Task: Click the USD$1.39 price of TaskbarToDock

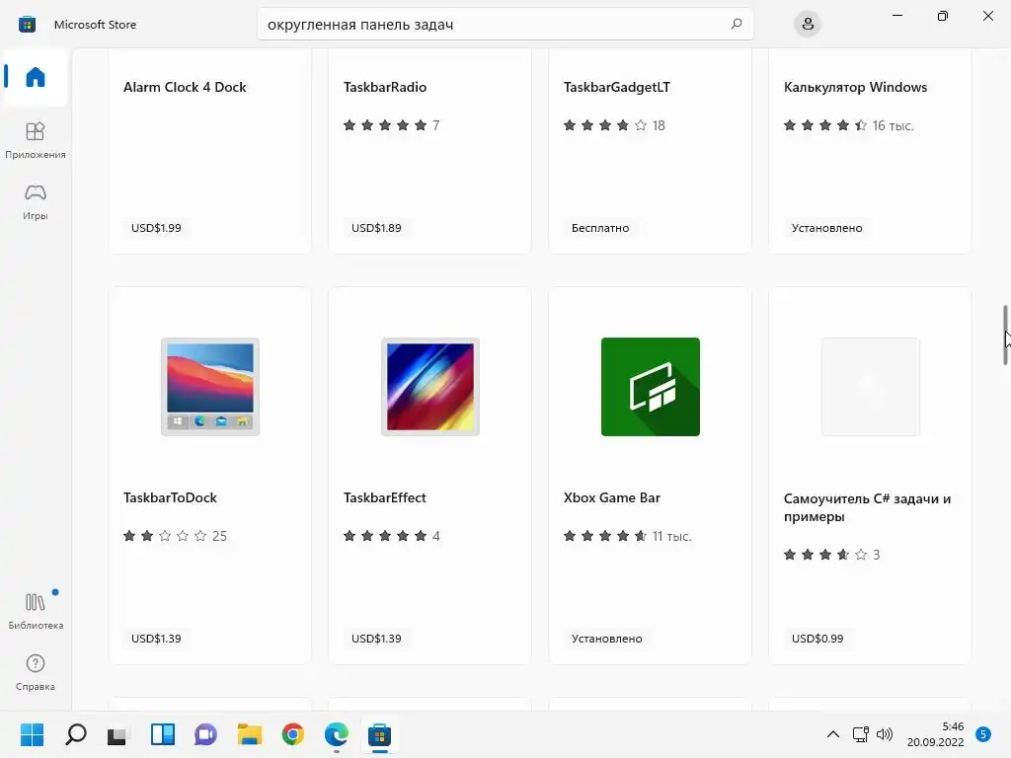Action: tap(156, 639)
